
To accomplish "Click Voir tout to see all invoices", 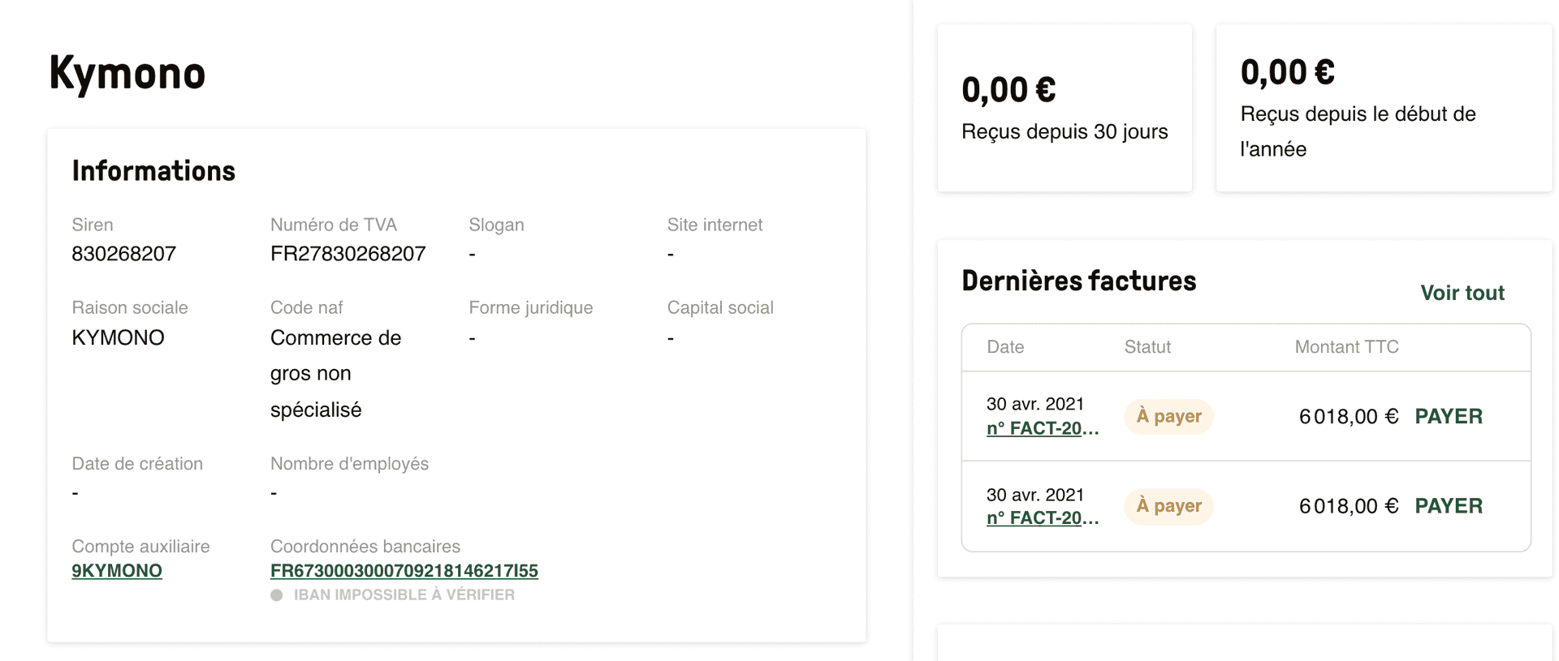I will coord(1462,293).
